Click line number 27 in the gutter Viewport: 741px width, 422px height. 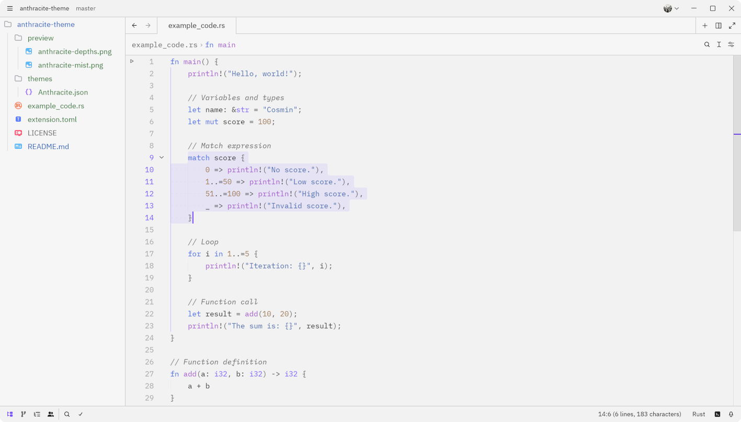[x=150, y=374]
